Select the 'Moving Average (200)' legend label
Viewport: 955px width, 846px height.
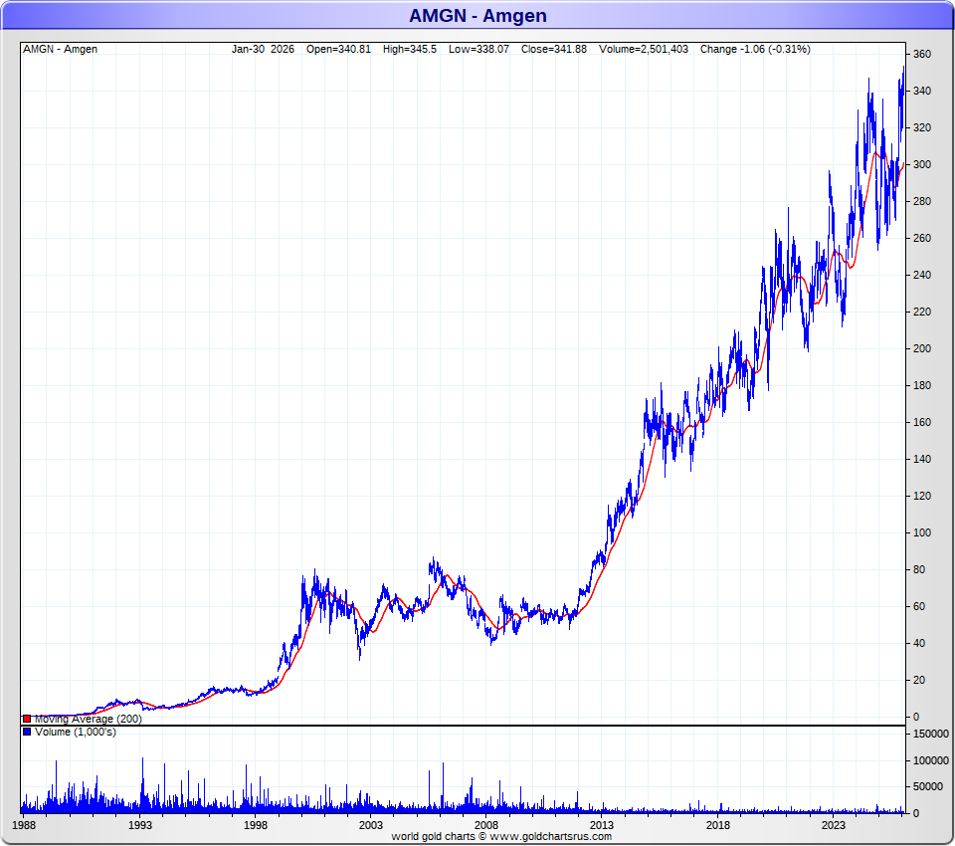pyautogui.click(x=88, y=719)
